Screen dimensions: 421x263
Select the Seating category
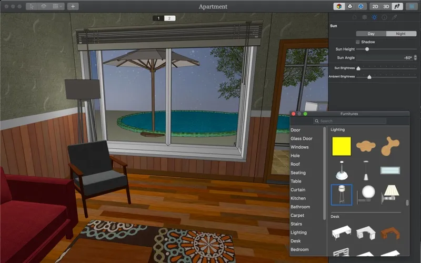pyautogui.click(x=298, y=173)
